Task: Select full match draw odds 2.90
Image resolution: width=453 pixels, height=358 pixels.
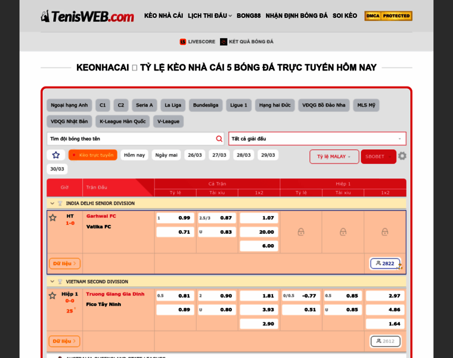Action: pyautogui.click(x=259, y=324)
